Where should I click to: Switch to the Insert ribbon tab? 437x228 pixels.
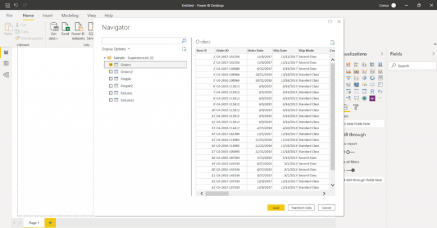(47, 15)
